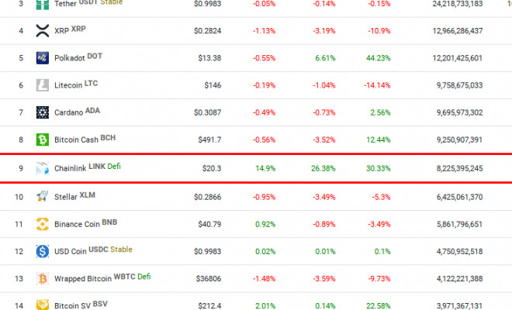Click the USD Coin logo icon
The image size is (512, 310).
point(43,251)
